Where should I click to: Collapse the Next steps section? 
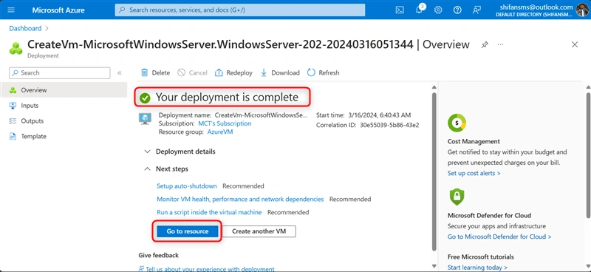pyautogui.click(x=166, y=169)
